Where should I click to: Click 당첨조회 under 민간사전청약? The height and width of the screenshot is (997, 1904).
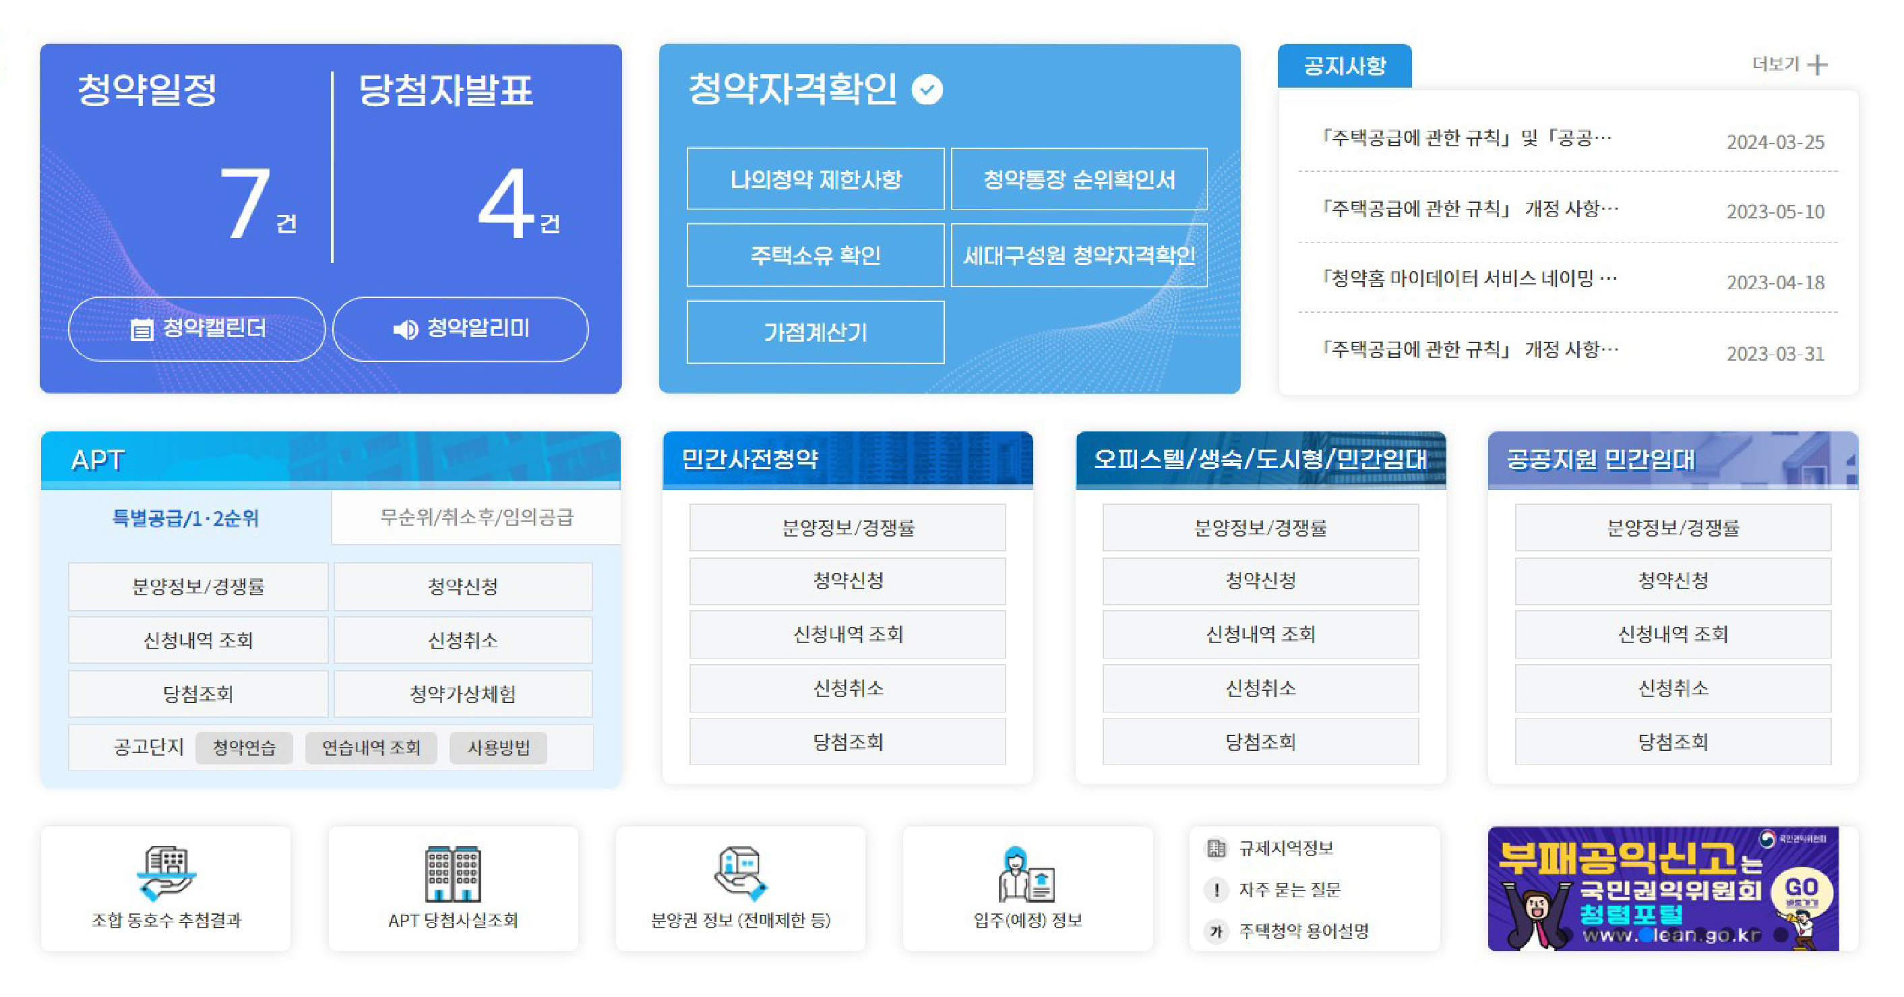click(x=848, y=742)
